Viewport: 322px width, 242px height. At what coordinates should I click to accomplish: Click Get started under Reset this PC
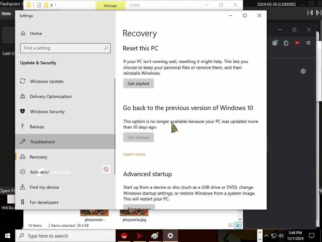click(x=138, y=84)
